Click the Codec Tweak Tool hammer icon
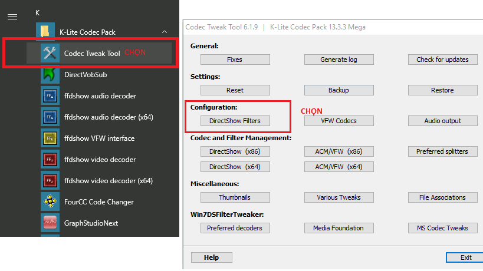Screen dimensions: 483x271 [50, 53]
